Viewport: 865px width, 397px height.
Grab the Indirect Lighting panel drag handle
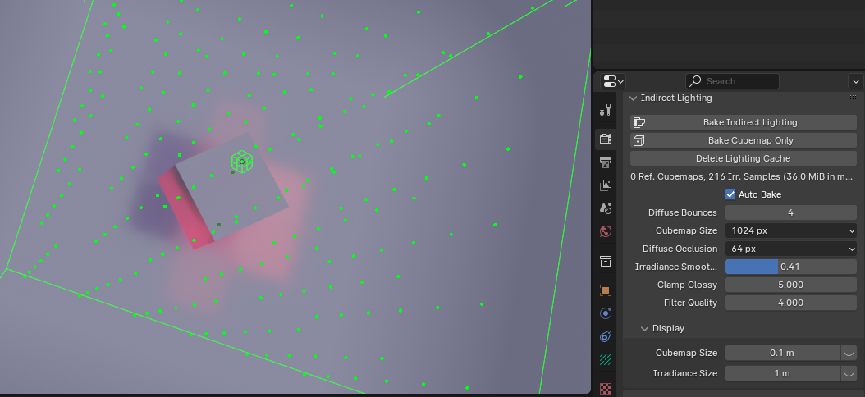point(854,97)
